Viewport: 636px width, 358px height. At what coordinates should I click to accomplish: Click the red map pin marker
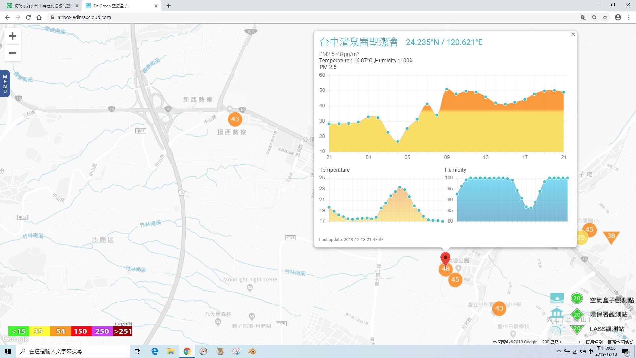pyautogui.click(x=445, y=259)
